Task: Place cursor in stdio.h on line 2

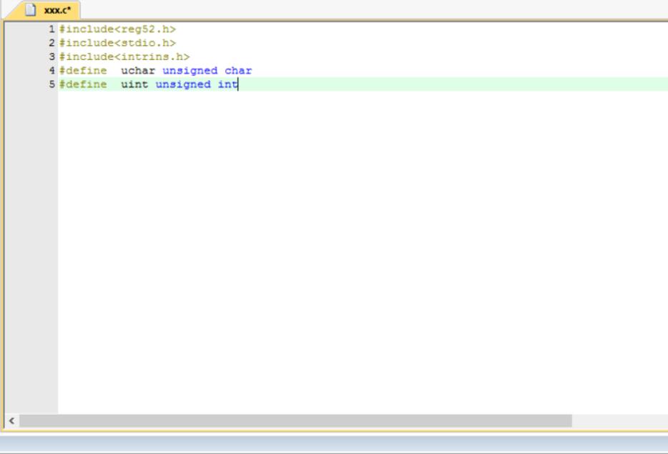Action: (145, 43)
